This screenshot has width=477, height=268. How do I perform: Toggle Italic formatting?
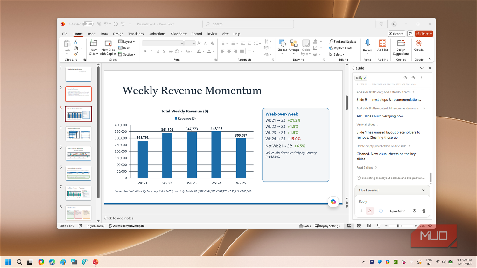click(x=151, y=51)
